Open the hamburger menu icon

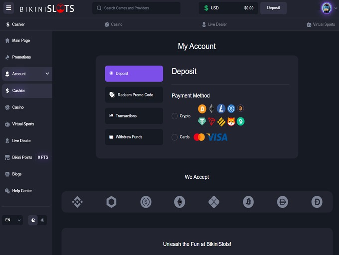point(8,8)
